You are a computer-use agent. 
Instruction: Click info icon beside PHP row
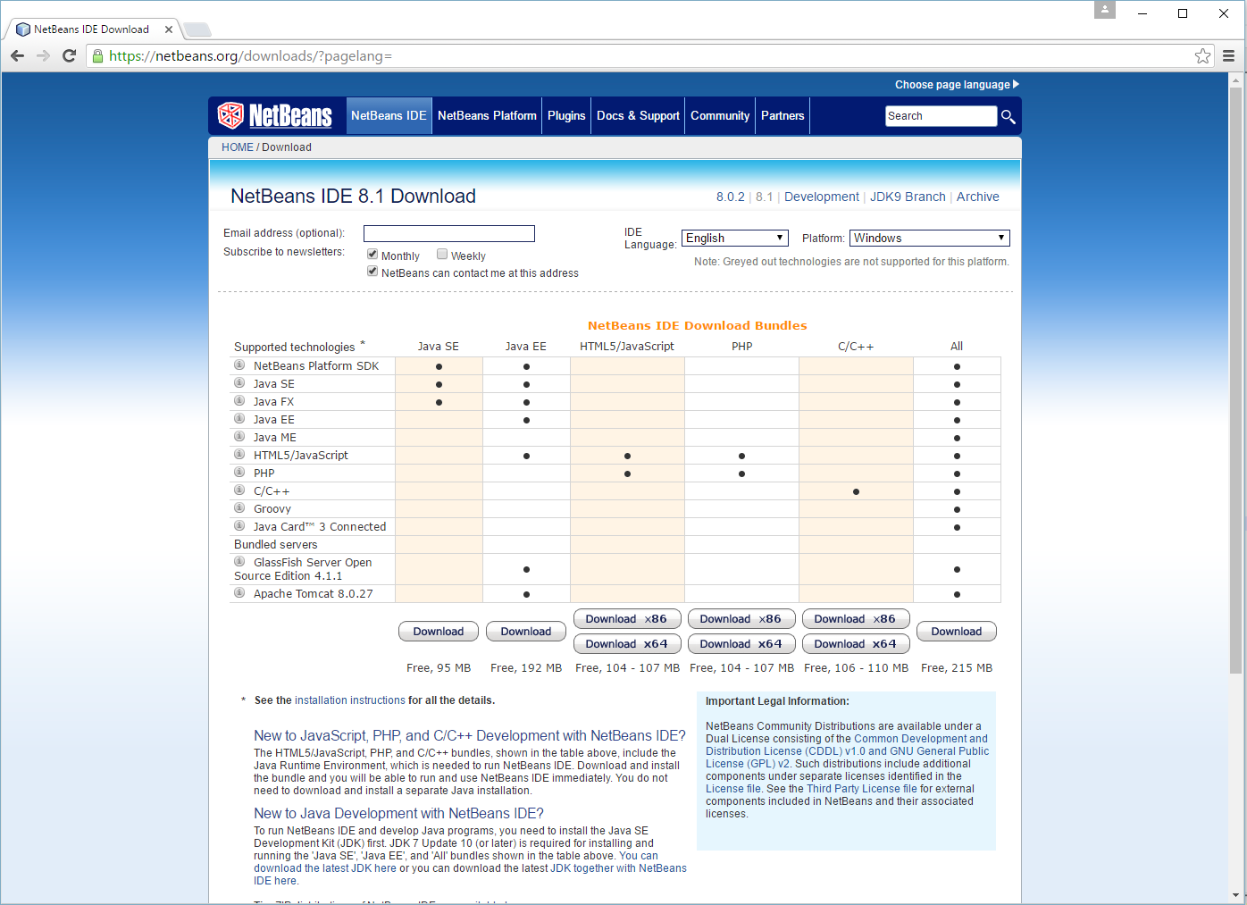tap(239, 472)
